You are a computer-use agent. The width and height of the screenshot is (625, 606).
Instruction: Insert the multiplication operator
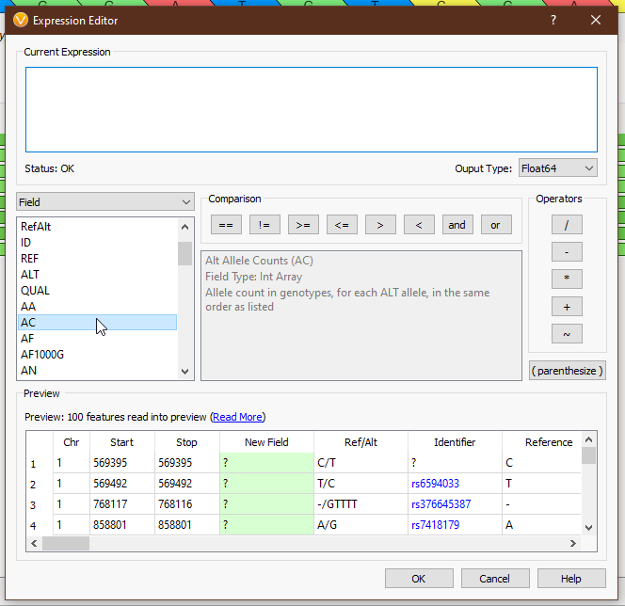point(567,279)
